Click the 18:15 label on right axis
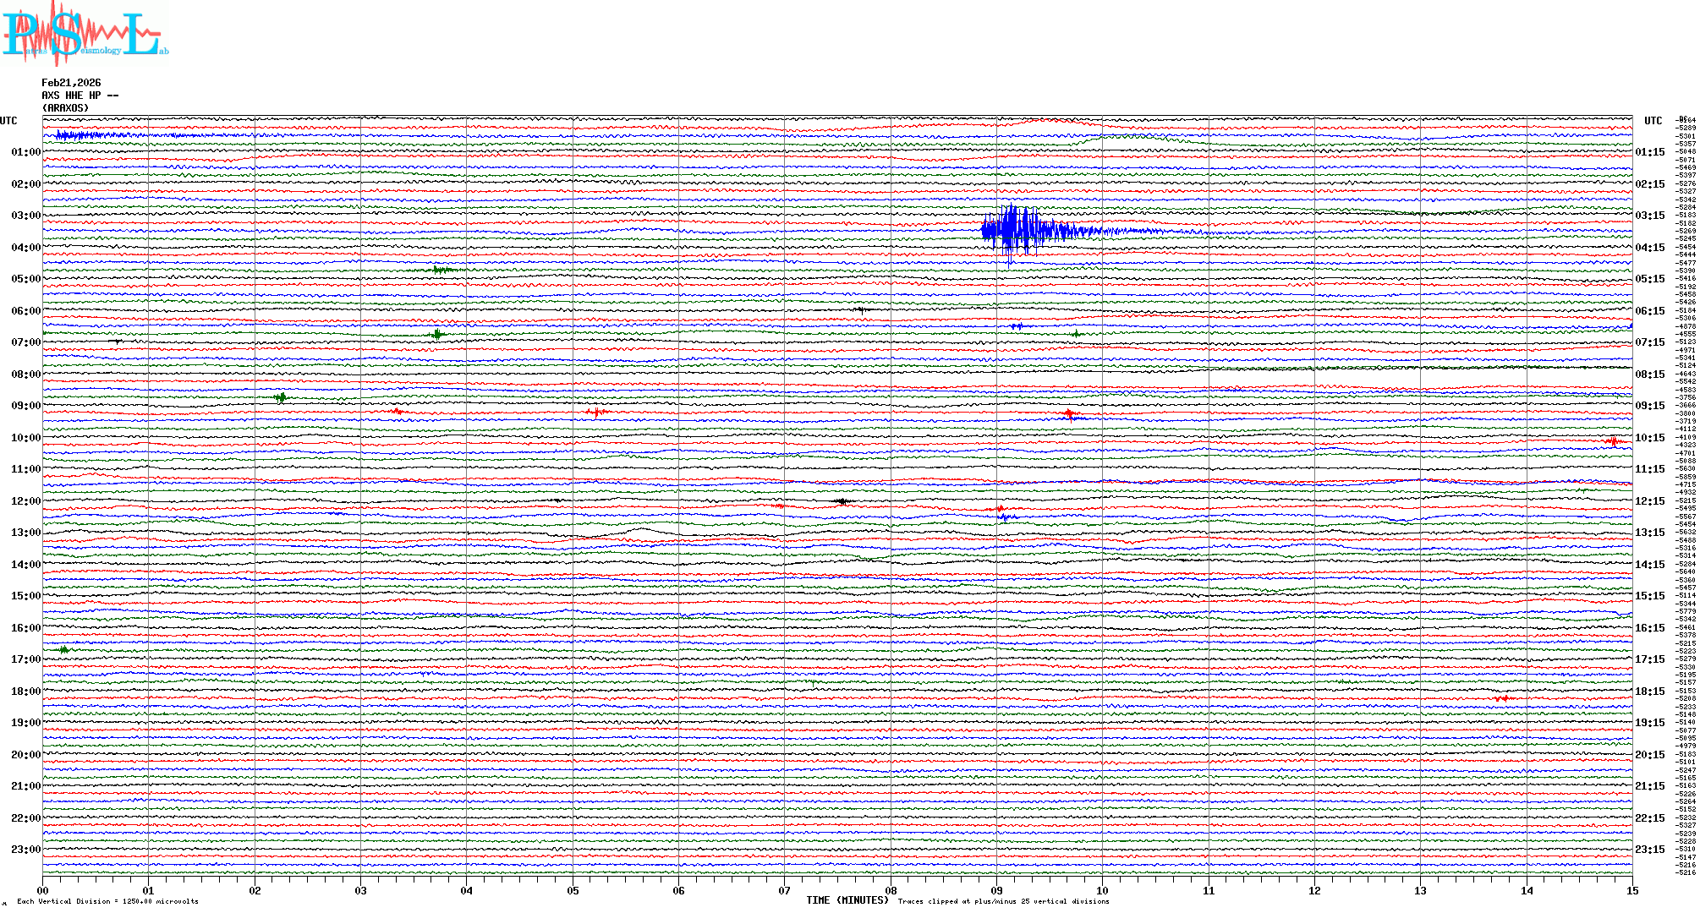Image resolution: width=1700 pixels, height=913 pixels. tap(1649, 692)
